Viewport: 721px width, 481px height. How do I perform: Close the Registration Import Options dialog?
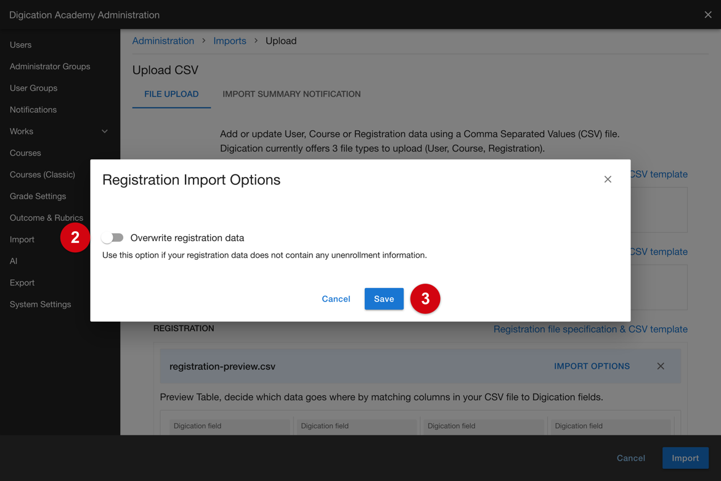click(608, 179)
